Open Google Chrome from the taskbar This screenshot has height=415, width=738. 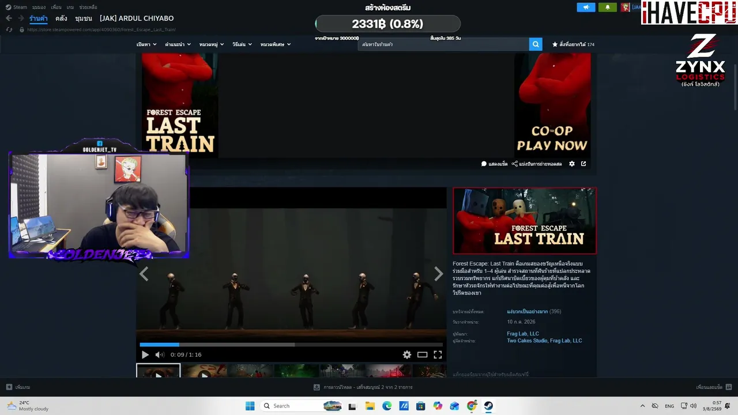click(472, 406)
